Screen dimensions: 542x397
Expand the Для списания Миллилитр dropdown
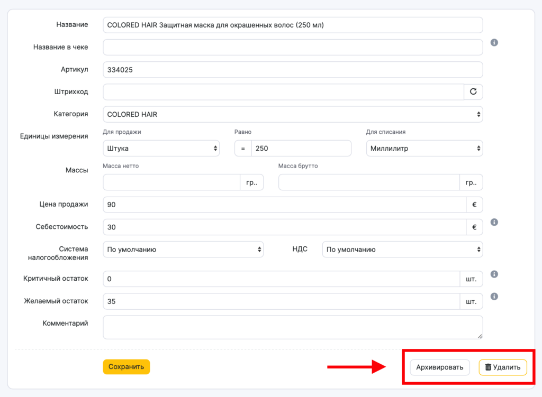pos(424,149)
